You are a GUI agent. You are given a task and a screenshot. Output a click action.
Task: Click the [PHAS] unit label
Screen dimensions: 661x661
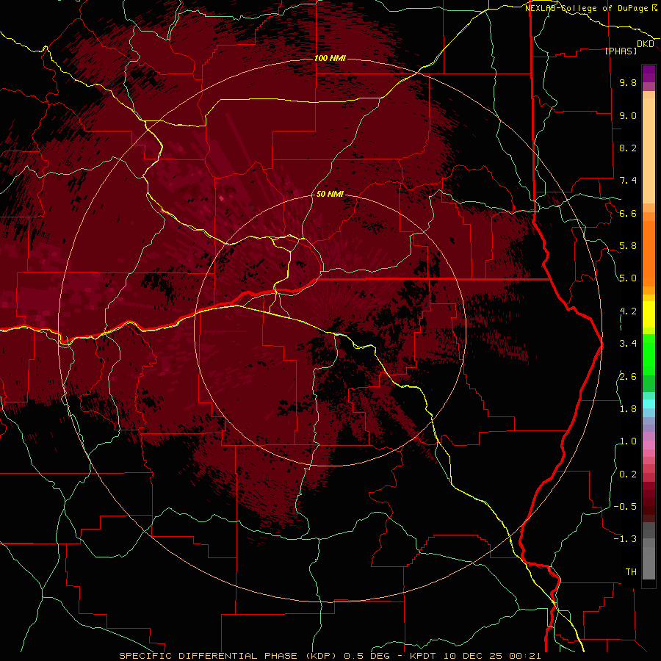pyautogui.click(x=621, y=51)
